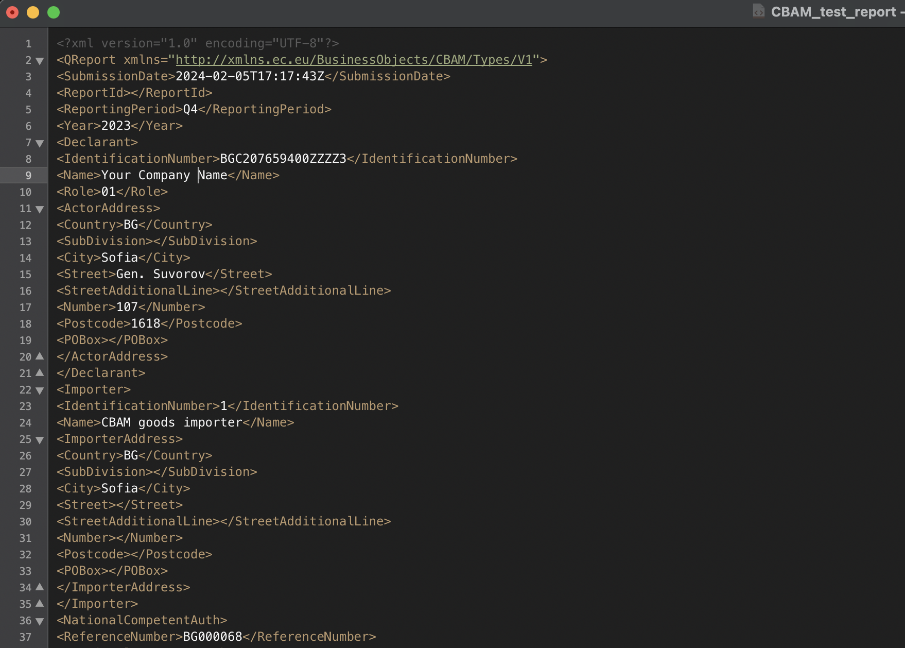Viewport: 905px width, 648px height.
Task: Zoom the window with the green button
Action: [53, 12]
